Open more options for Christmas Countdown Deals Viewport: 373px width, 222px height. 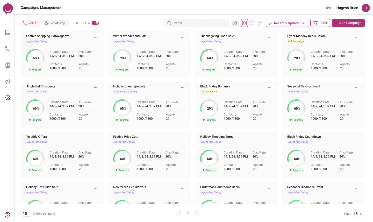(x=270, y=188)
